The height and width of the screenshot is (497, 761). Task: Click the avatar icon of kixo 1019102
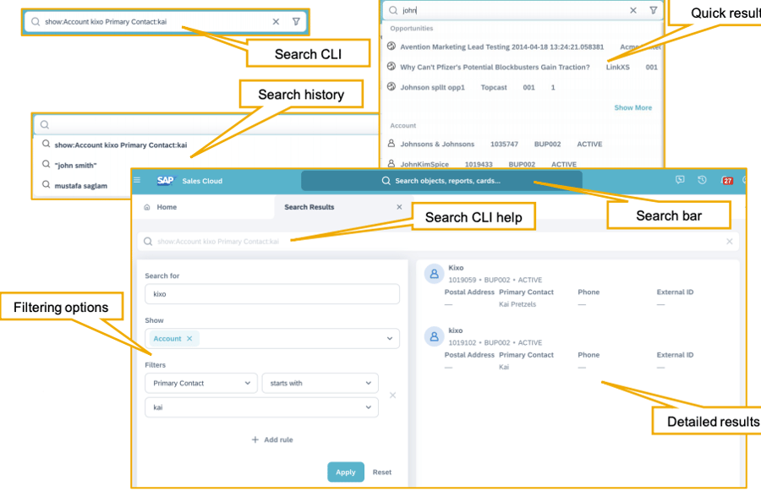435,336
